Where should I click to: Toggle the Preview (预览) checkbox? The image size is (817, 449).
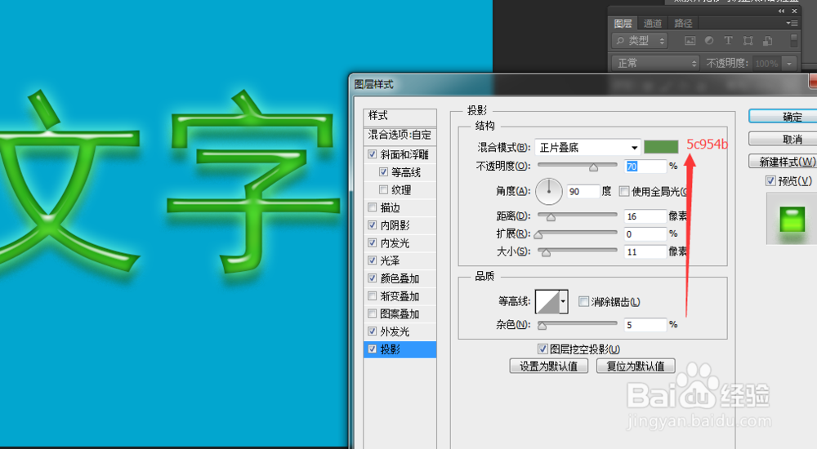(x=770, y=180)
